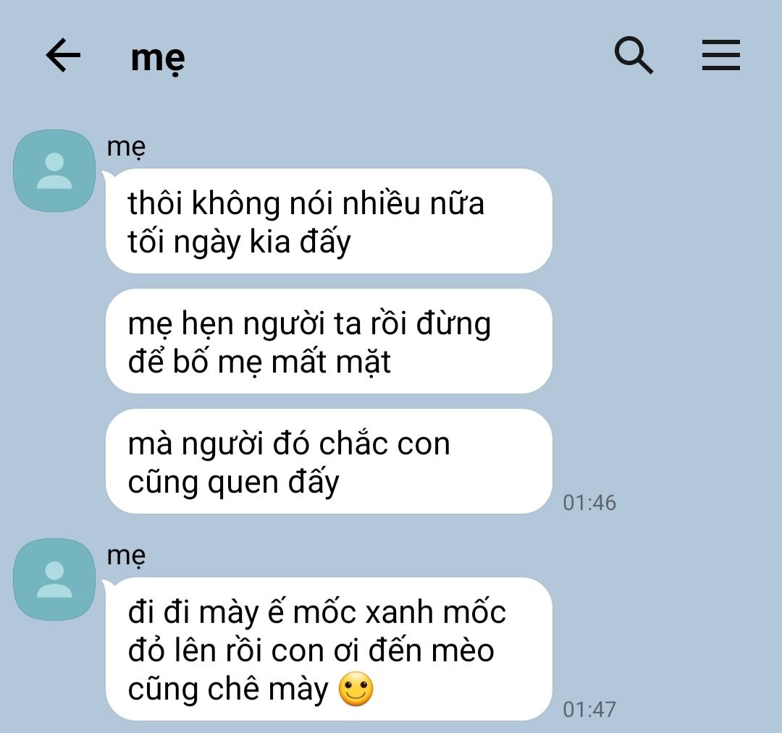
Task: Select message 'mẹ hẹn người ta rồi'
Action: (329, 341)
